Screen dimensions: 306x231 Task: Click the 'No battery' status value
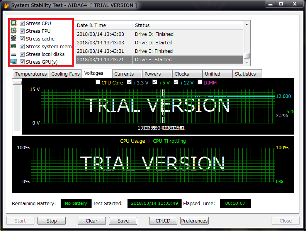76,203
